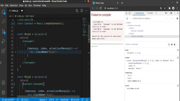
Task: Open the File menu
Action: [2, 5]
